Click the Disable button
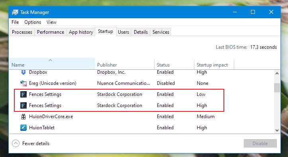 [x=260, y=144]
